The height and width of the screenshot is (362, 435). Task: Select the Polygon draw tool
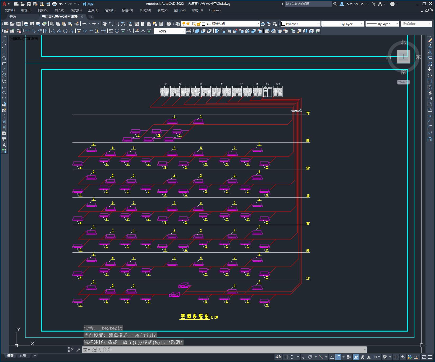pos(4,58)
